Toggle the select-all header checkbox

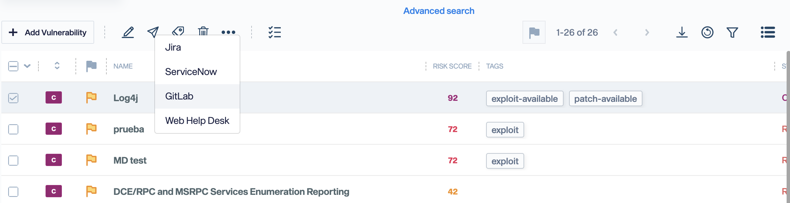point(13,66)
